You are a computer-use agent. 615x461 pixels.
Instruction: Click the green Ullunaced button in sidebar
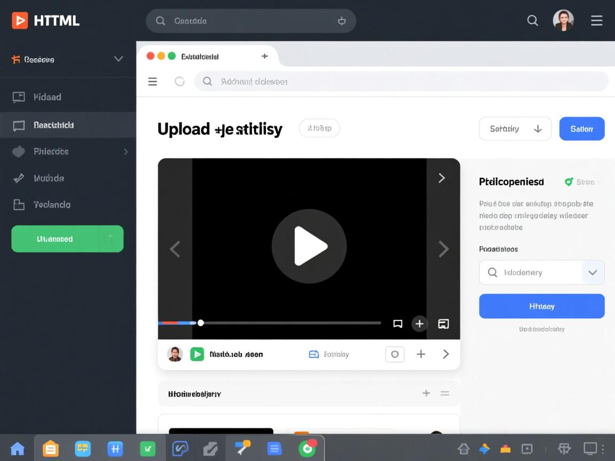(55, 239)
